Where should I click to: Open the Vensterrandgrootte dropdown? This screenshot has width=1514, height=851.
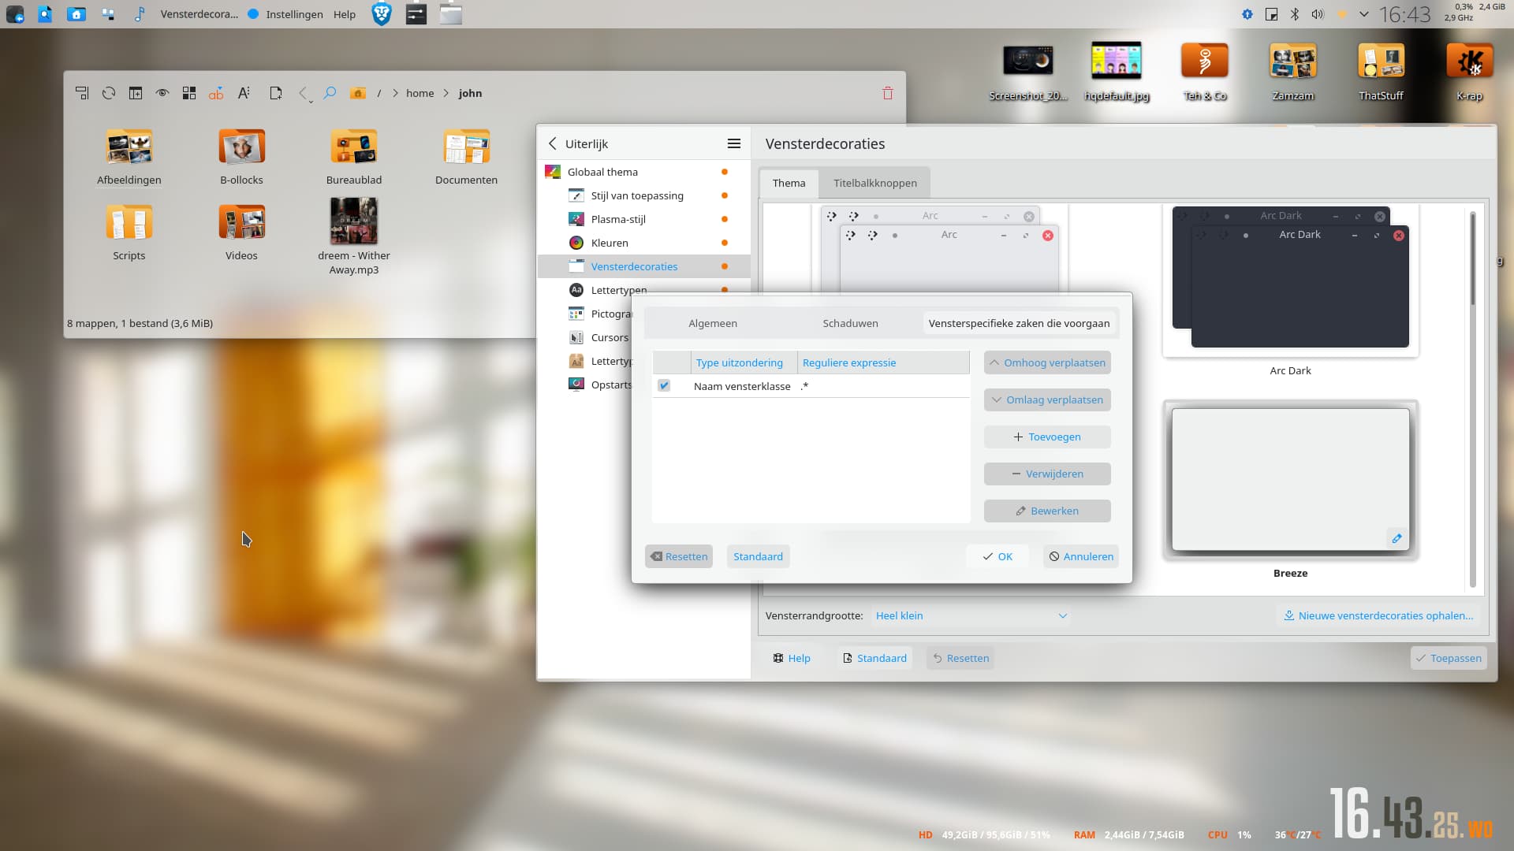point(971,615)
